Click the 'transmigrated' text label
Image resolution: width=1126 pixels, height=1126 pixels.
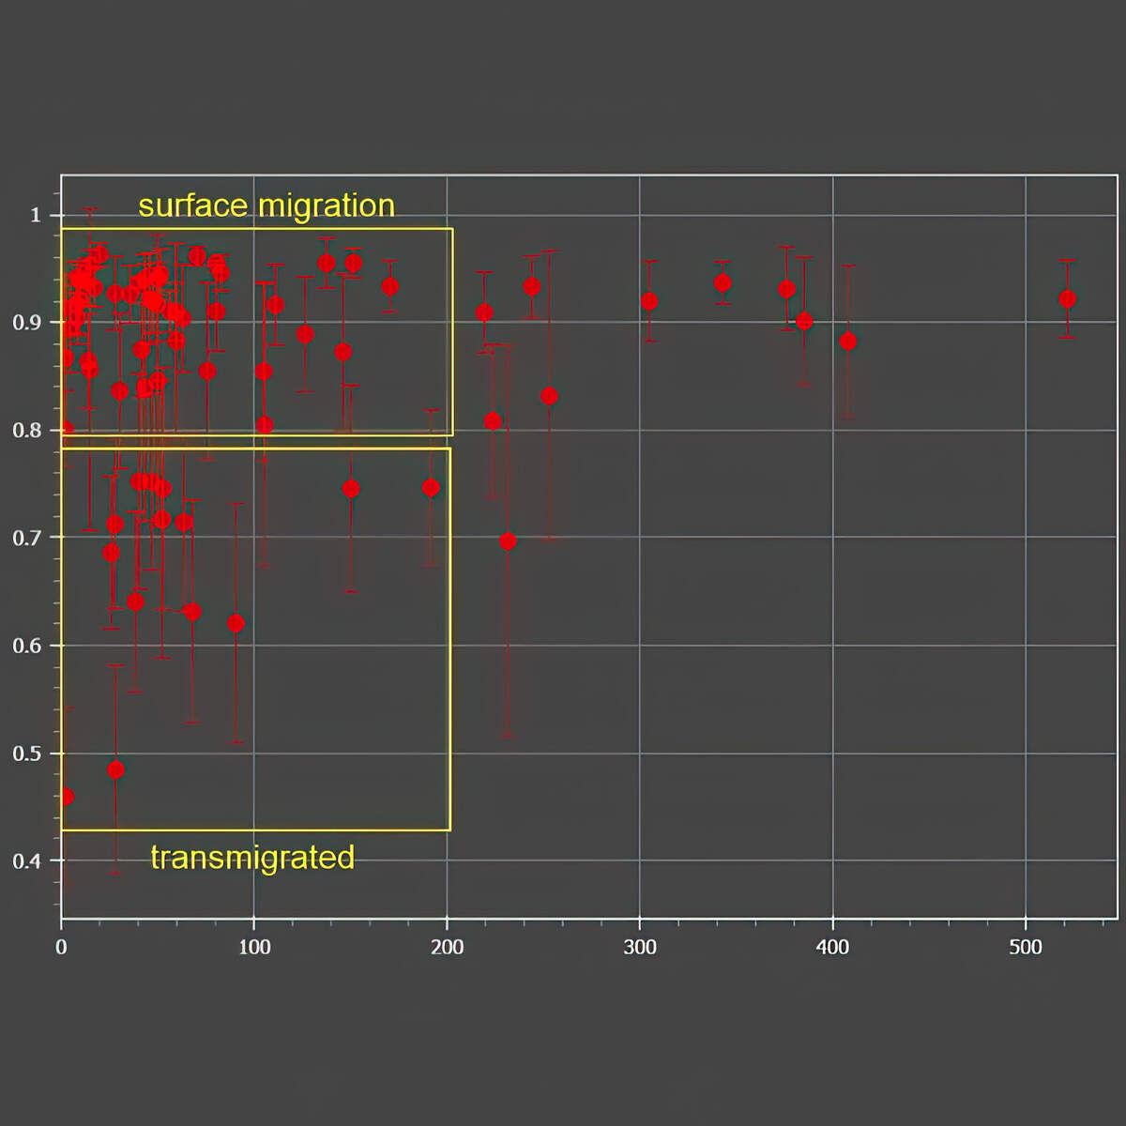point(253,858)
